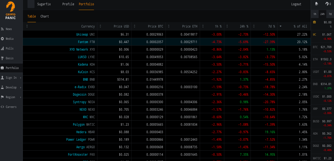The image size is (334, 161).
Task: Click the Careers code brackets icon
Action: 3,107
